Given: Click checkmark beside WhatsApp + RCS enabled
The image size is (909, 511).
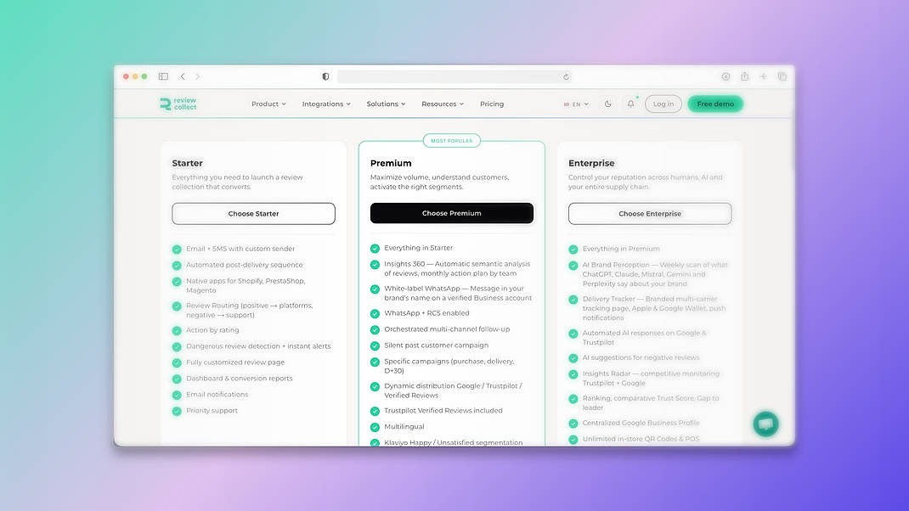Looking at the screenshot, I should 375,313.
